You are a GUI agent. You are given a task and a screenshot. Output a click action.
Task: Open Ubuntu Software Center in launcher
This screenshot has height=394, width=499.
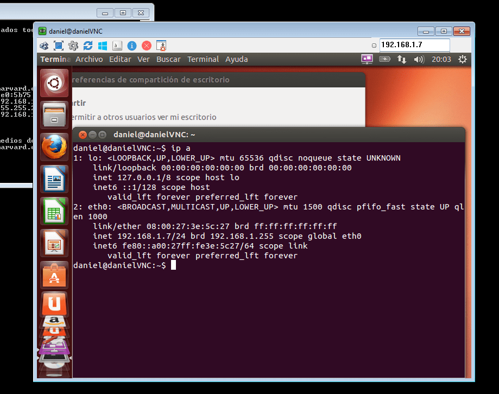pyautogui.click(x=54, y=275)
